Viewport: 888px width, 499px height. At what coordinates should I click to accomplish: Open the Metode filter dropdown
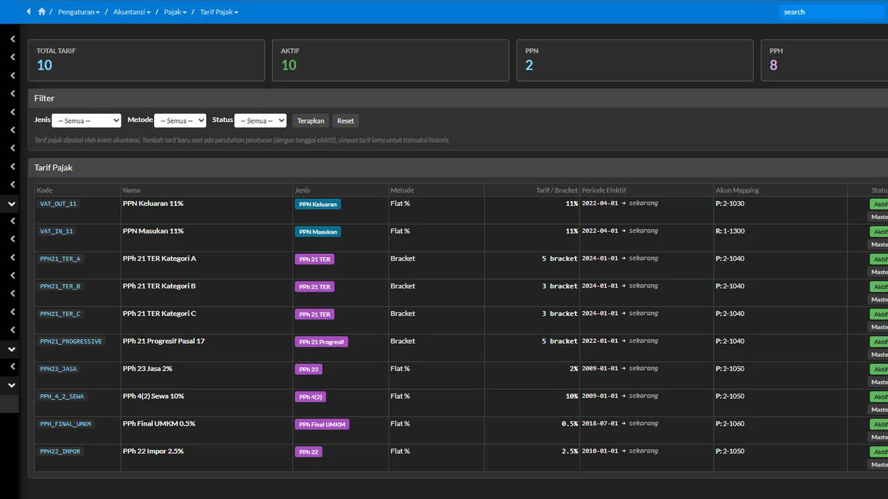[180, 121]
